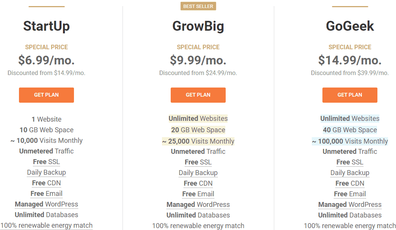
Task: Click GET PLAN under StartUp
Action: coord(46,95)
